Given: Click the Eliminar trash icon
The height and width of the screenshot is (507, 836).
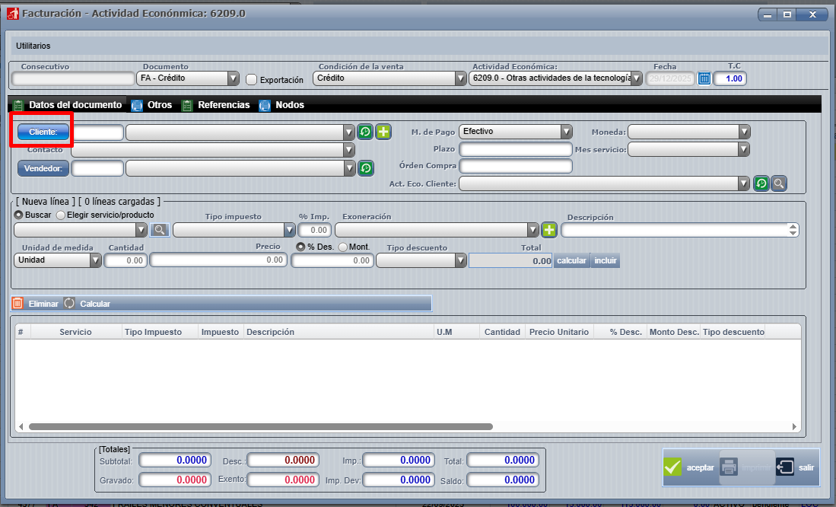Looking at the screenshot, I should [17, 303].
